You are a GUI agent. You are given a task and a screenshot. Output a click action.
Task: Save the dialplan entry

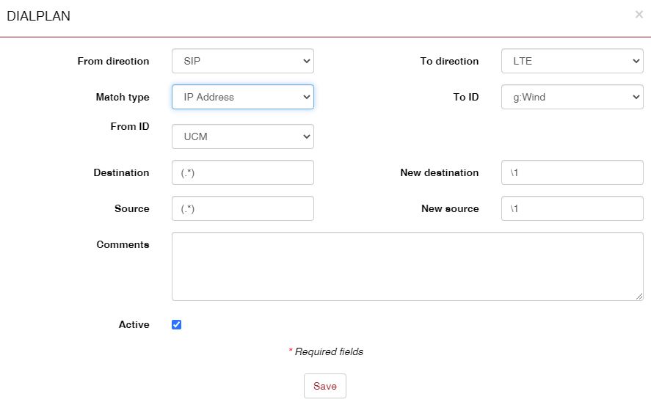tap(324, 386)
